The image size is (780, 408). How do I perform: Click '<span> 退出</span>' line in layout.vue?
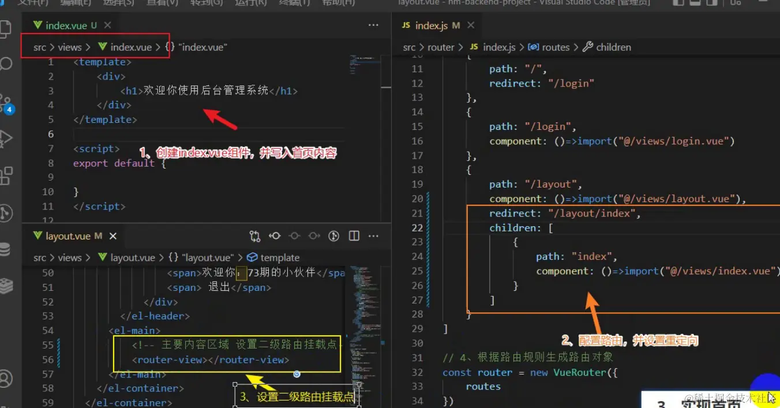[219, 287]
